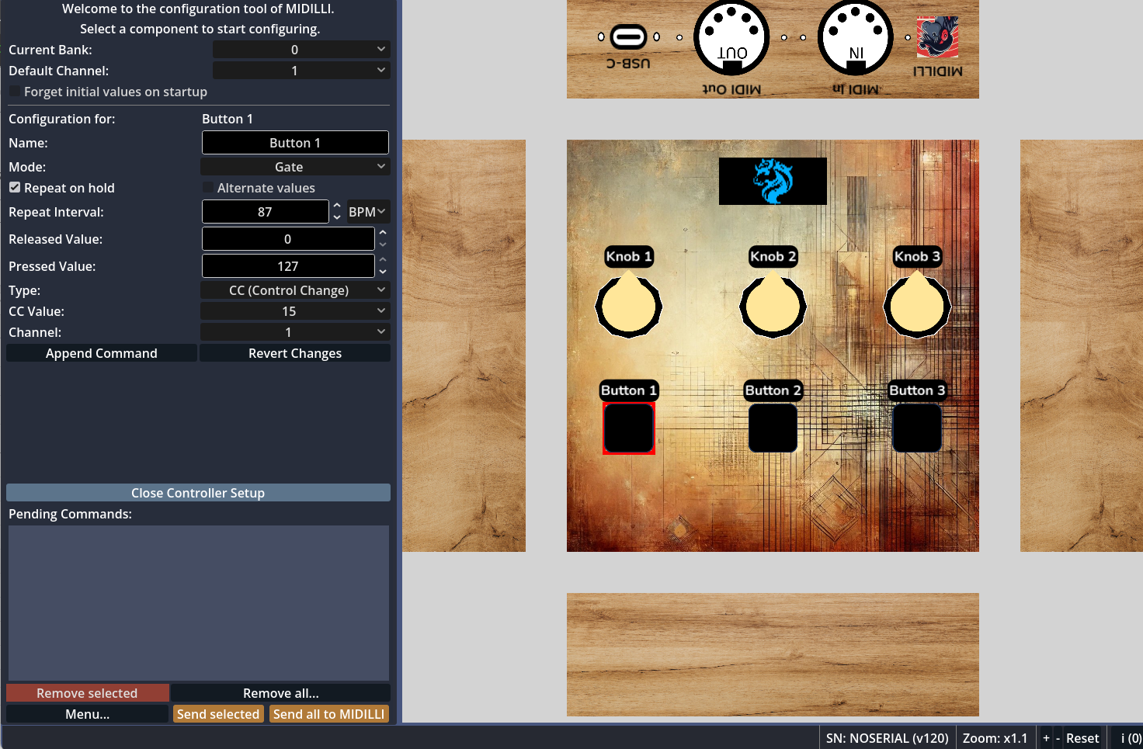This screenshot has width=1143, height=749.
Task: Select the Knob 1 control
Action: click(x=628, y=304)
